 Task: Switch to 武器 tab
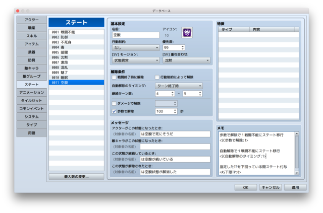(31, 52)
